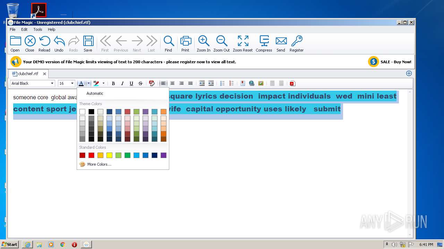Screen dimensions: 444x249
Task: Pick the standard red color swatch
Action: click(x=91, y=155)
